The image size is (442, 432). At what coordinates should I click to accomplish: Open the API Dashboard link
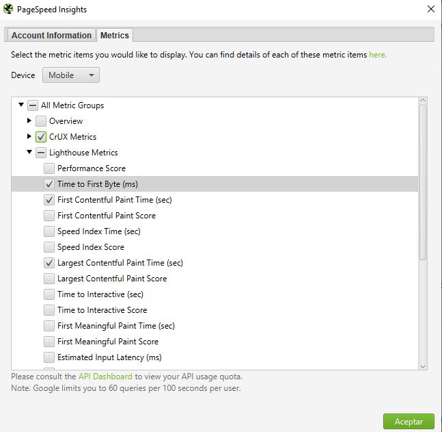(x=105, y=377)
